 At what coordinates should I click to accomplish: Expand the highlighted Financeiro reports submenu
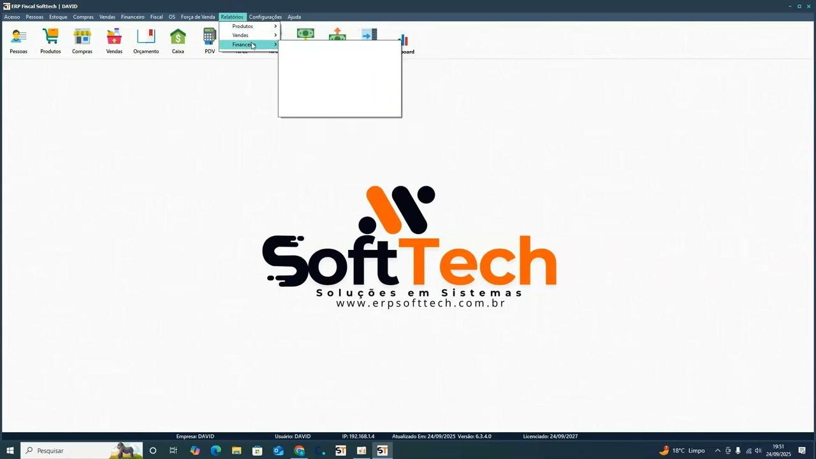[249, 45]
